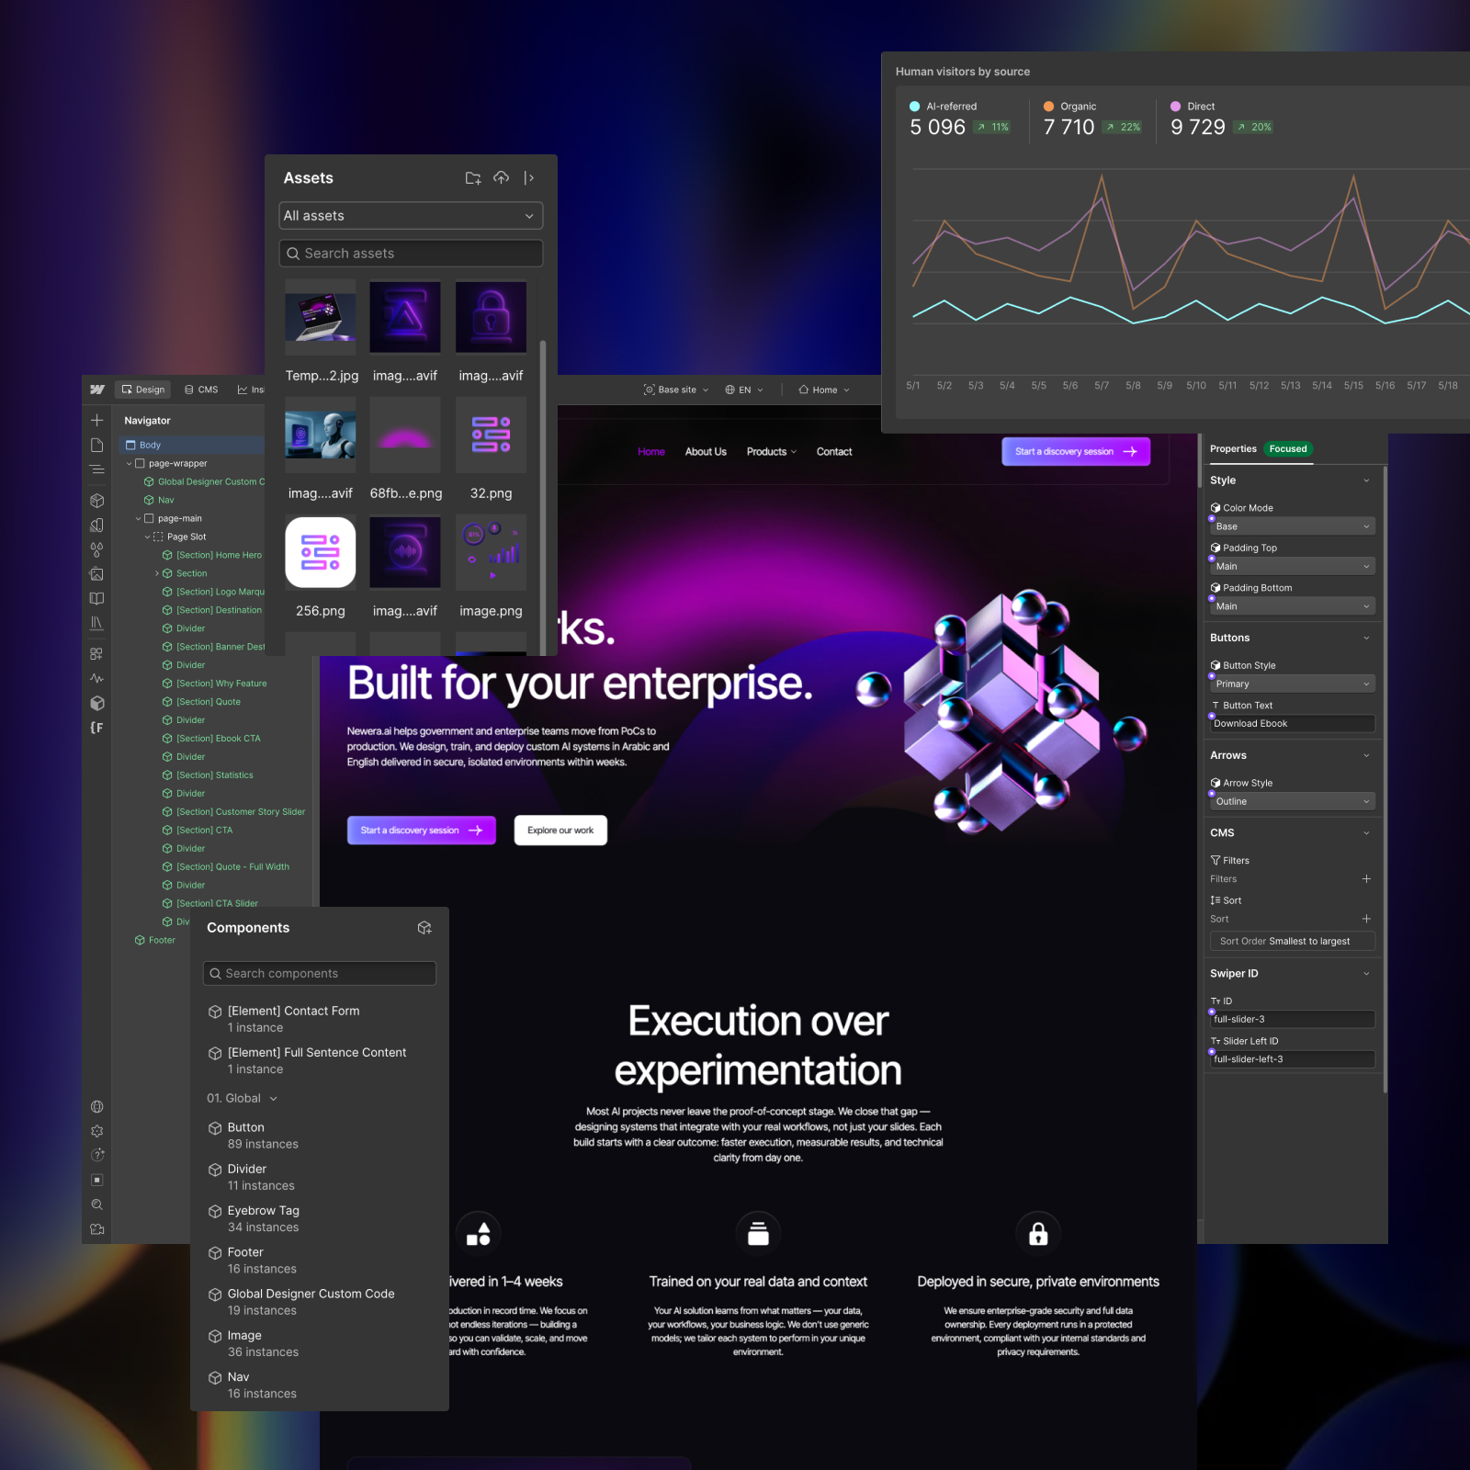Click Contact in the site navigation
The image size is (1470, 1470).
[x=834, y=452]
